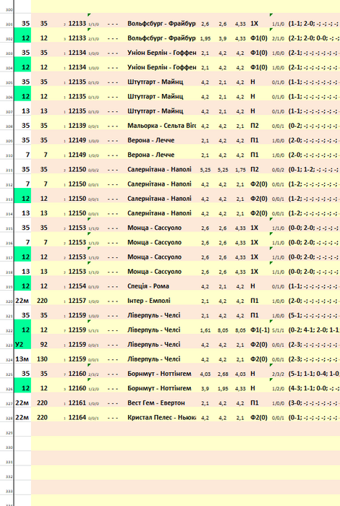Viewport: 340px width, 506px height.
Task: Select row header 332
Action: (9, 476)
